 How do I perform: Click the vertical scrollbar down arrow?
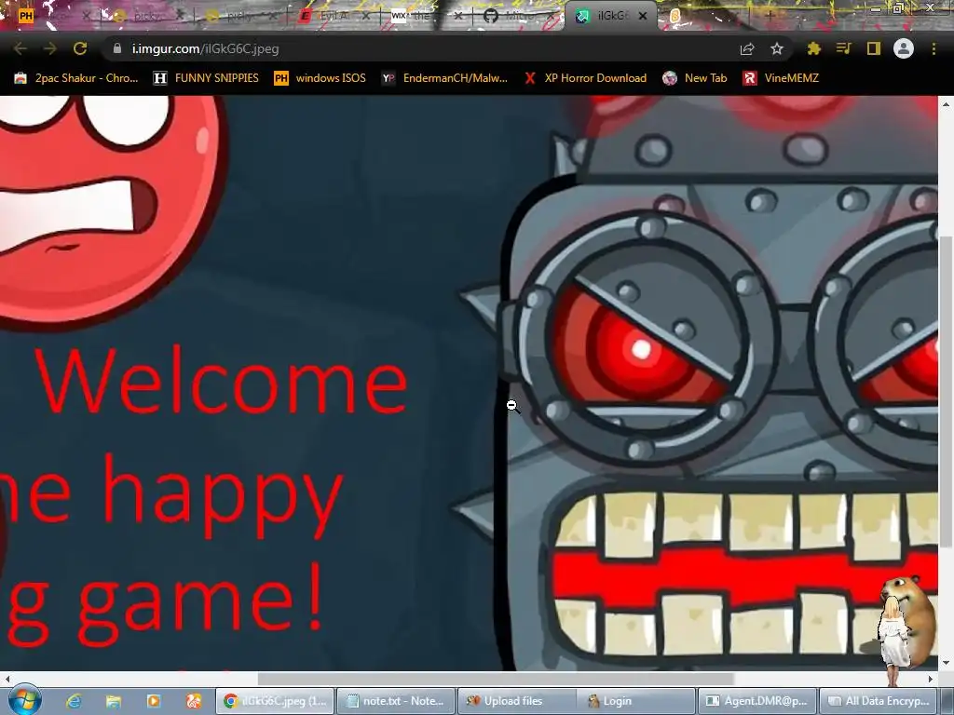945,662
